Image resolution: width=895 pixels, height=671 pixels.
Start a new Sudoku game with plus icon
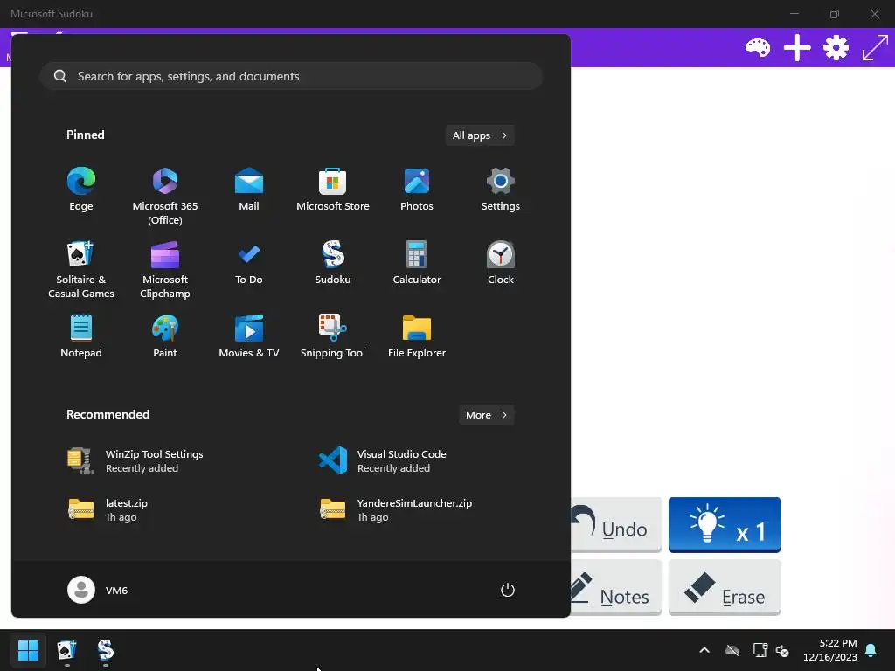click(797, 48)
